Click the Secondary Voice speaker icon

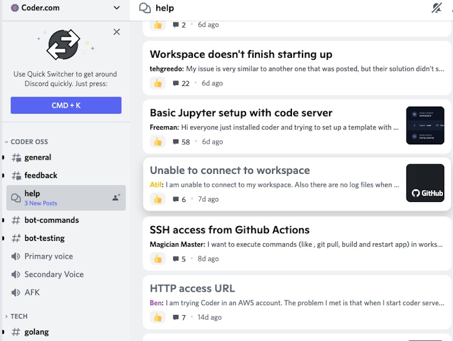pos(15,274)
